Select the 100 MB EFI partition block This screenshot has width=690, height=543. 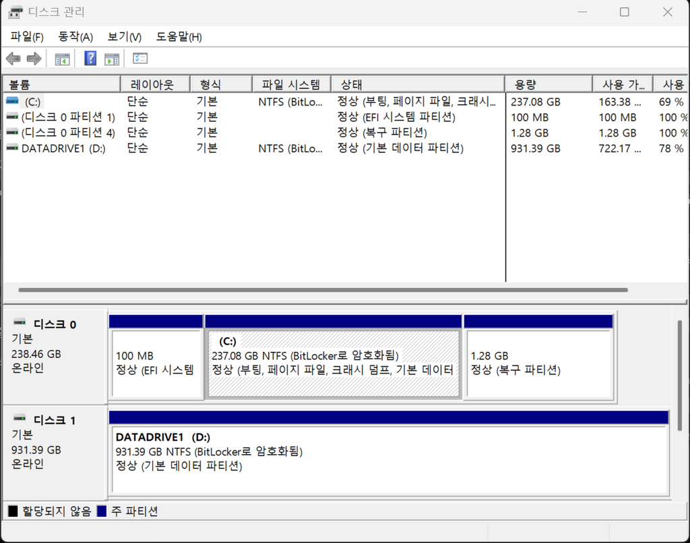click(x=156, y=357)
